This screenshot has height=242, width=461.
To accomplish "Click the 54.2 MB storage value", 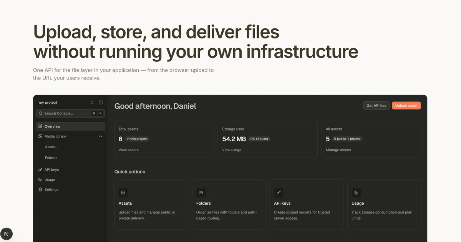I will (x=234, y=139).
